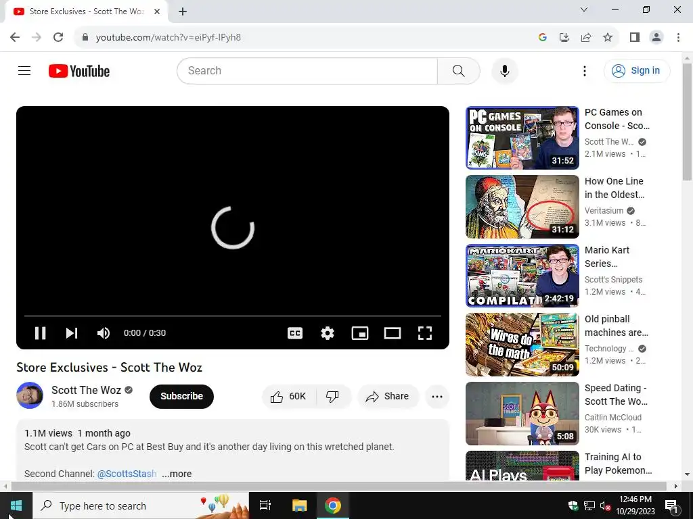Open the taskbar clock and date
Screen dimensions: 693x519
(x=635, y=505)
